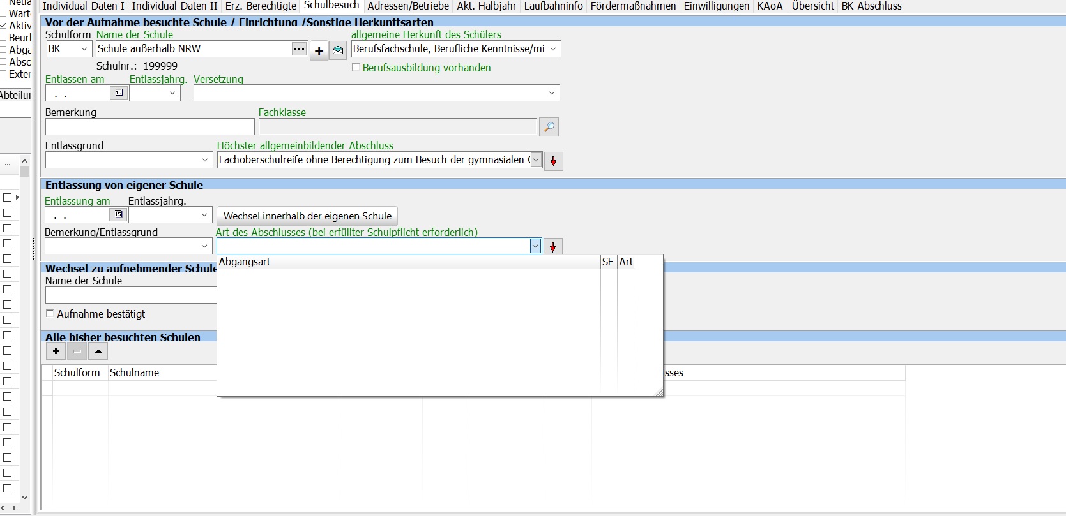Click Entlassen am date field
This screenshot has width=1066, height=516.
(78, 93)
